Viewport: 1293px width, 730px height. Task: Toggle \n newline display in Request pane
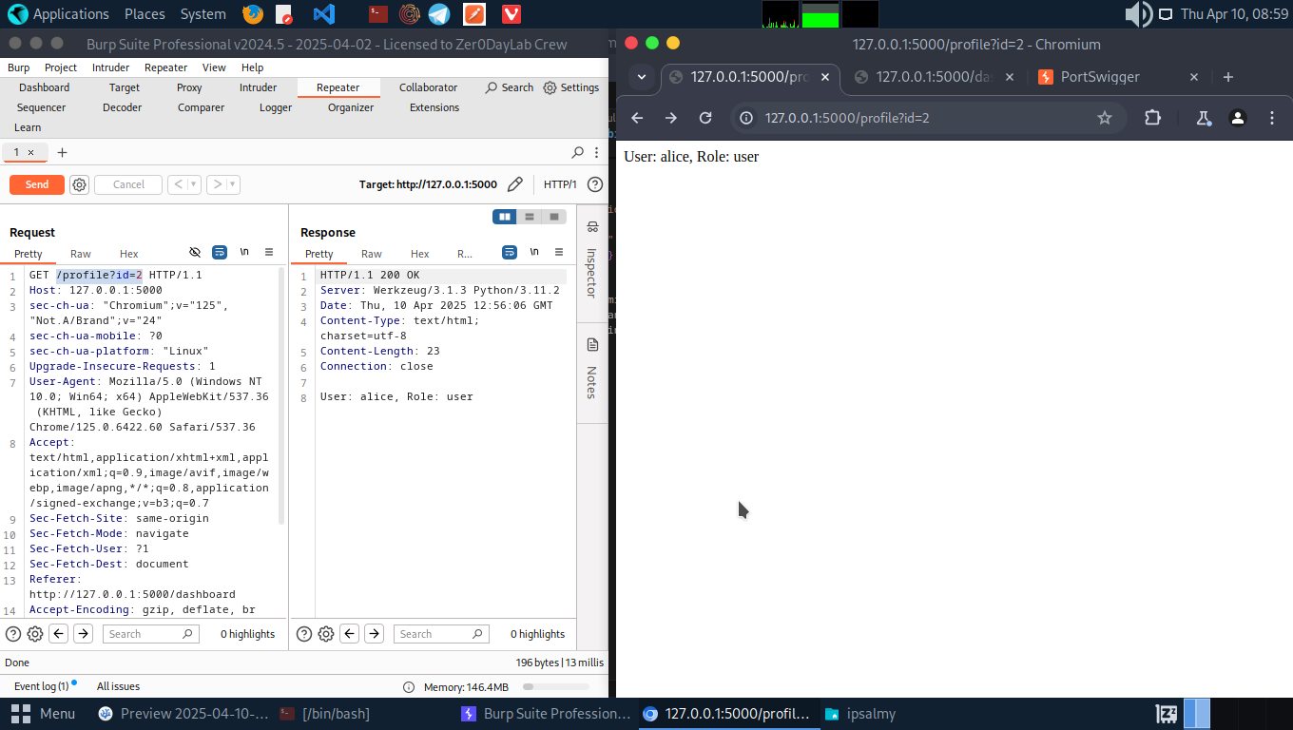coord(244,252)
